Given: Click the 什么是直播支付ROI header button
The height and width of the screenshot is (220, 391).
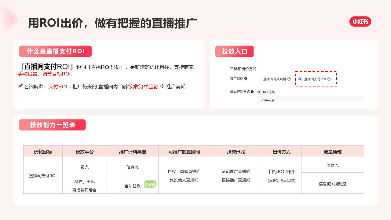Looking at the screenshot, I should pyautogui.click(x=55, y=51).
